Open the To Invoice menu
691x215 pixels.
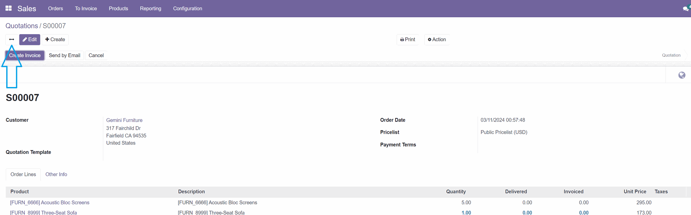pos(86,9)
